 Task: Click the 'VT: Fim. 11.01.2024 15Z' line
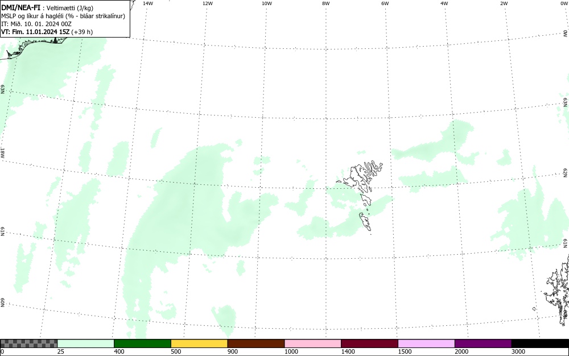point(47,32)
